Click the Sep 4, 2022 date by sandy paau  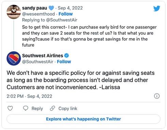click(70, 8)
